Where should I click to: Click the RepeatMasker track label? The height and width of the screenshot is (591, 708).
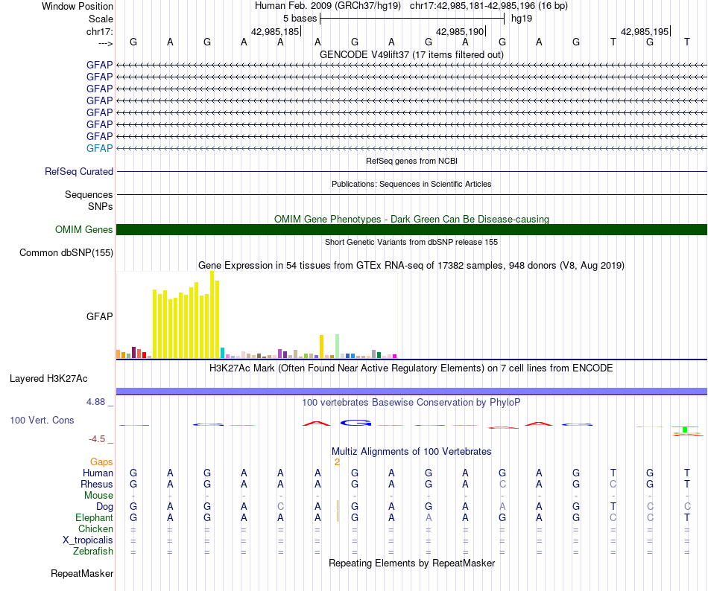coord(82,573)
